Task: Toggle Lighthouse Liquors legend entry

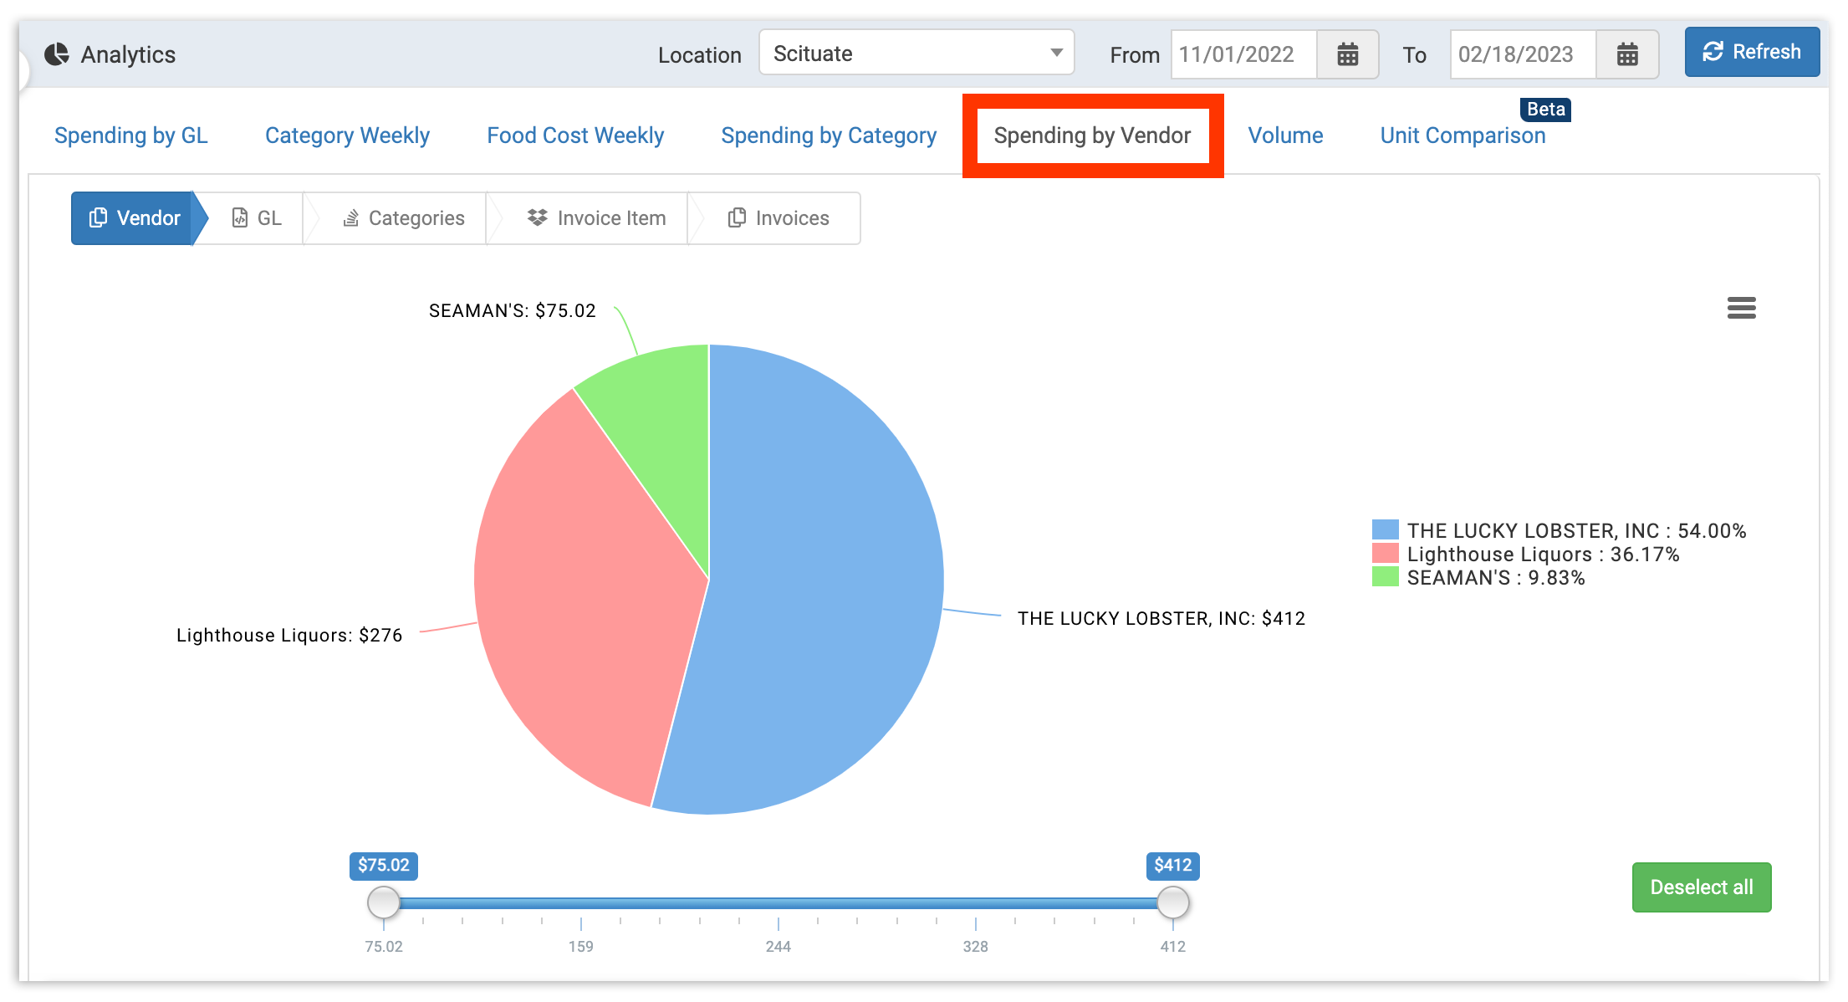Action: tap(1542, 554)
